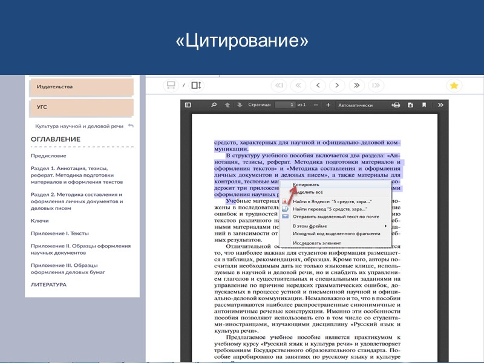Select Исходный код выделенного фрагмента
The width and height of the screenshot is (484, 363).
tap(335, 234)
